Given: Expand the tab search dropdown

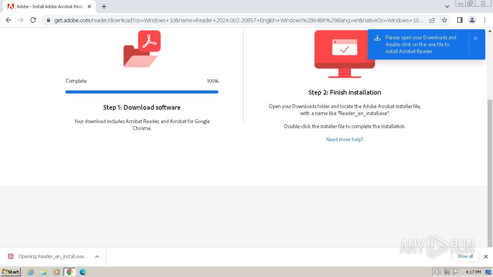Looking at the screenshot, I should 447,7.
